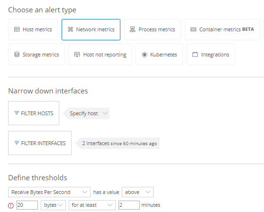Select the Host metrics alert type icon
The width and height of the screenshot is (264, 212).
coord(17,29)
